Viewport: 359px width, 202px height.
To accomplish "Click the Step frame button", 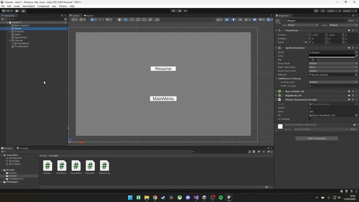I will point(186,11).
